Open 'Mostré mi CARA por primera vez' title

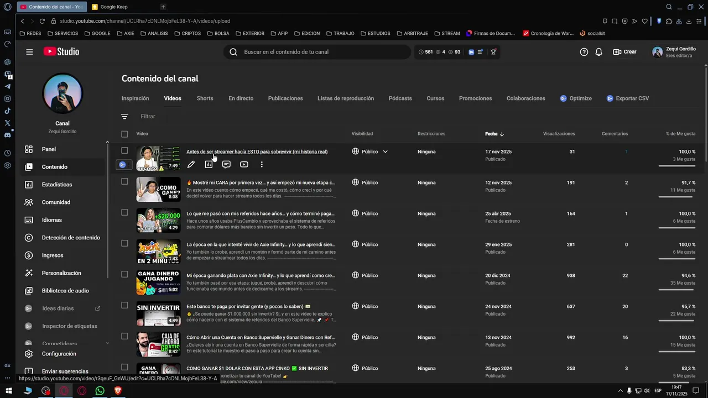(261, 182)
